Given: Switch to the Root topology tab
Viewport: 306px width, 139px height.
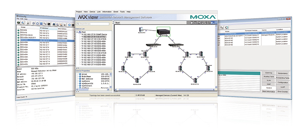Looking at the screenshot, I should tap(117, 23).
